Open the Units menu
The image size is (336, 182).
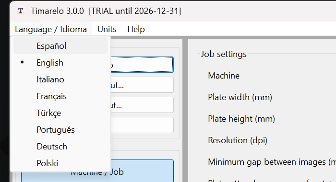click(107, 29)
